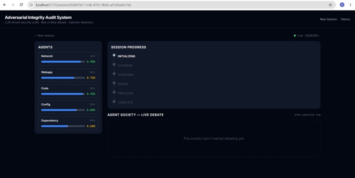
Task: Click the Code agent progress bar
Action: pyautogui.click(x=63, y=94)
